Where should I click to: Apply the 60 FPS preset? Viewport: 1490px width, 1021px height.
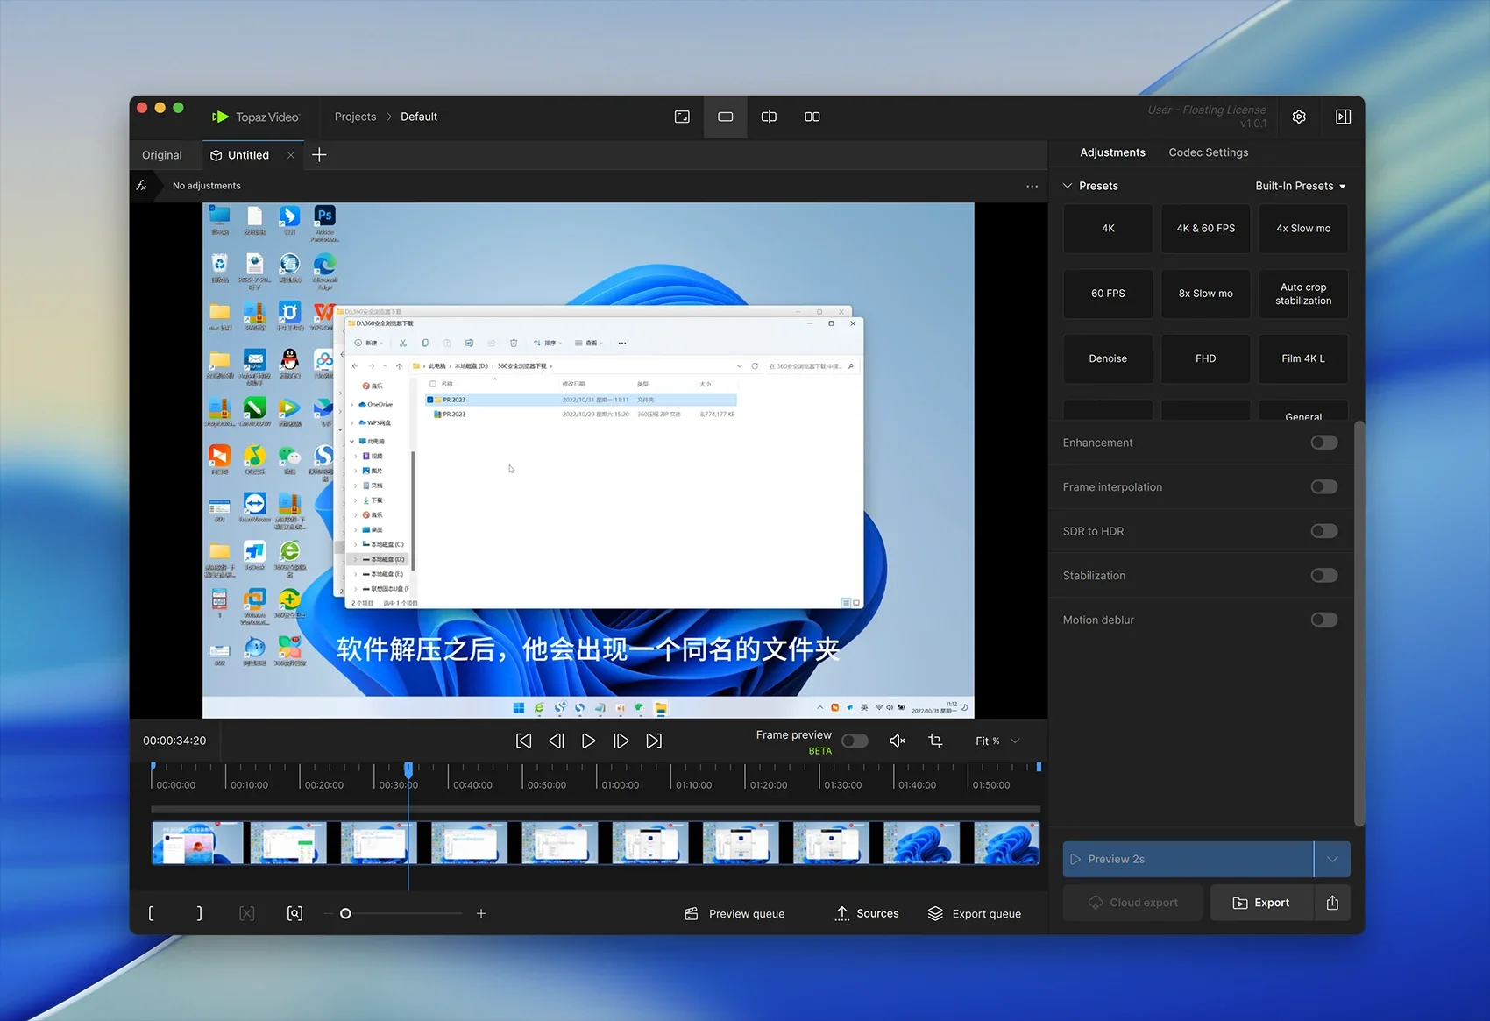[x=1108, y=294]
